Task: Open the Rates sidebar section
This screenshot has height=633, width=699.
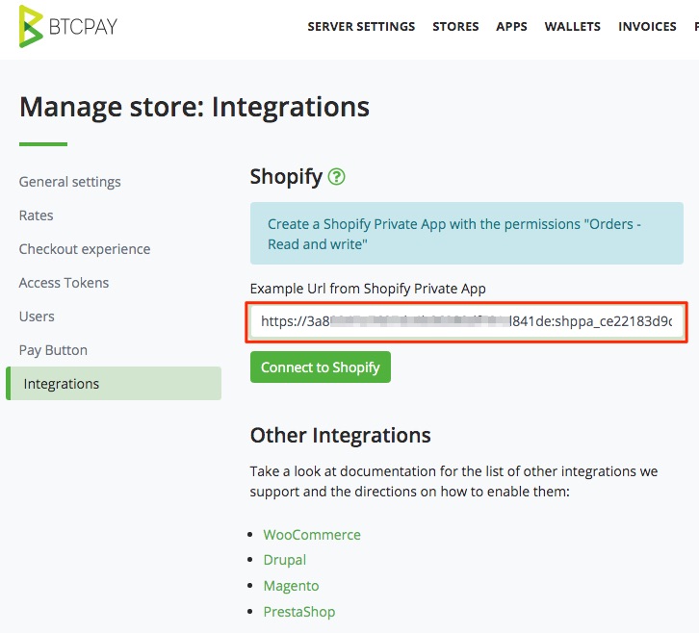Action: [x=37, y=215]
